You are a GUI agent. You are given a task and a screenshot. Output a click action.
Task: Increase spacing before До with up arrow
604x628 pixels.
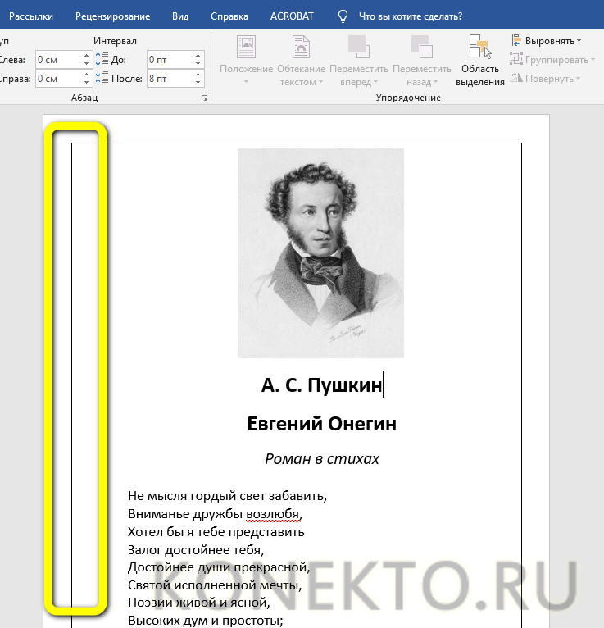coord(198,56)
